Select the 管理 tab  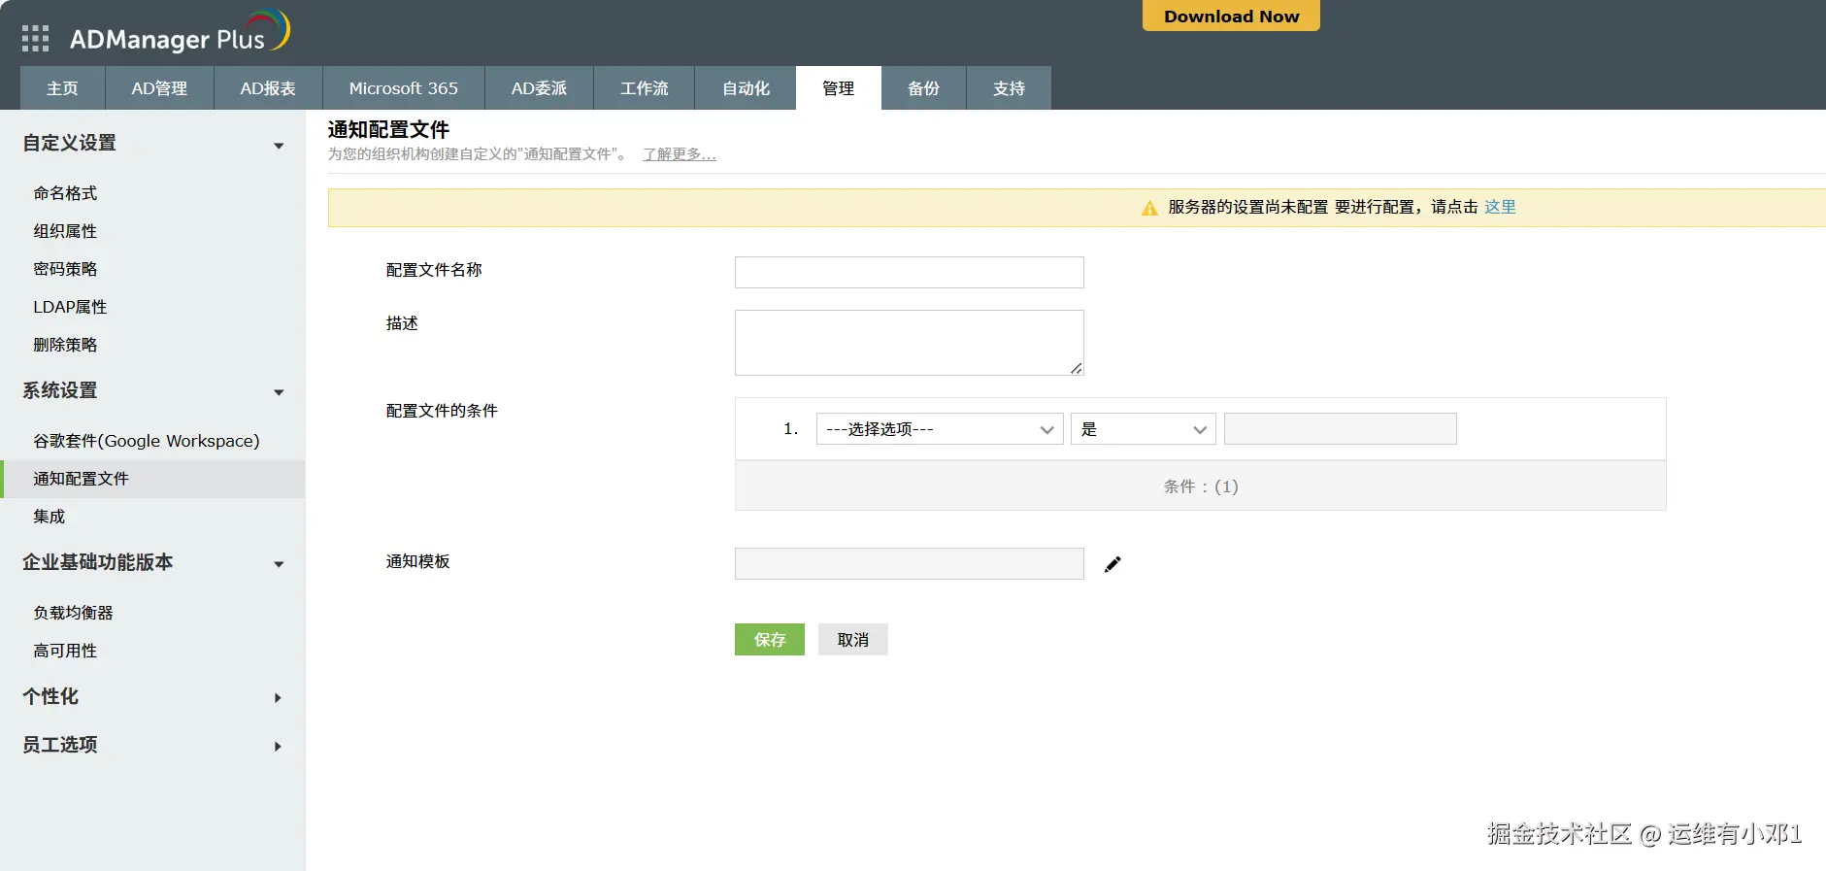(x=839, y=88)
